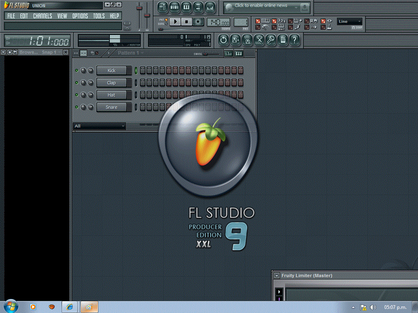The height and width of the screenshot is (313, 418).
Task: Start playback with the Play button
Action: point(175,22)
